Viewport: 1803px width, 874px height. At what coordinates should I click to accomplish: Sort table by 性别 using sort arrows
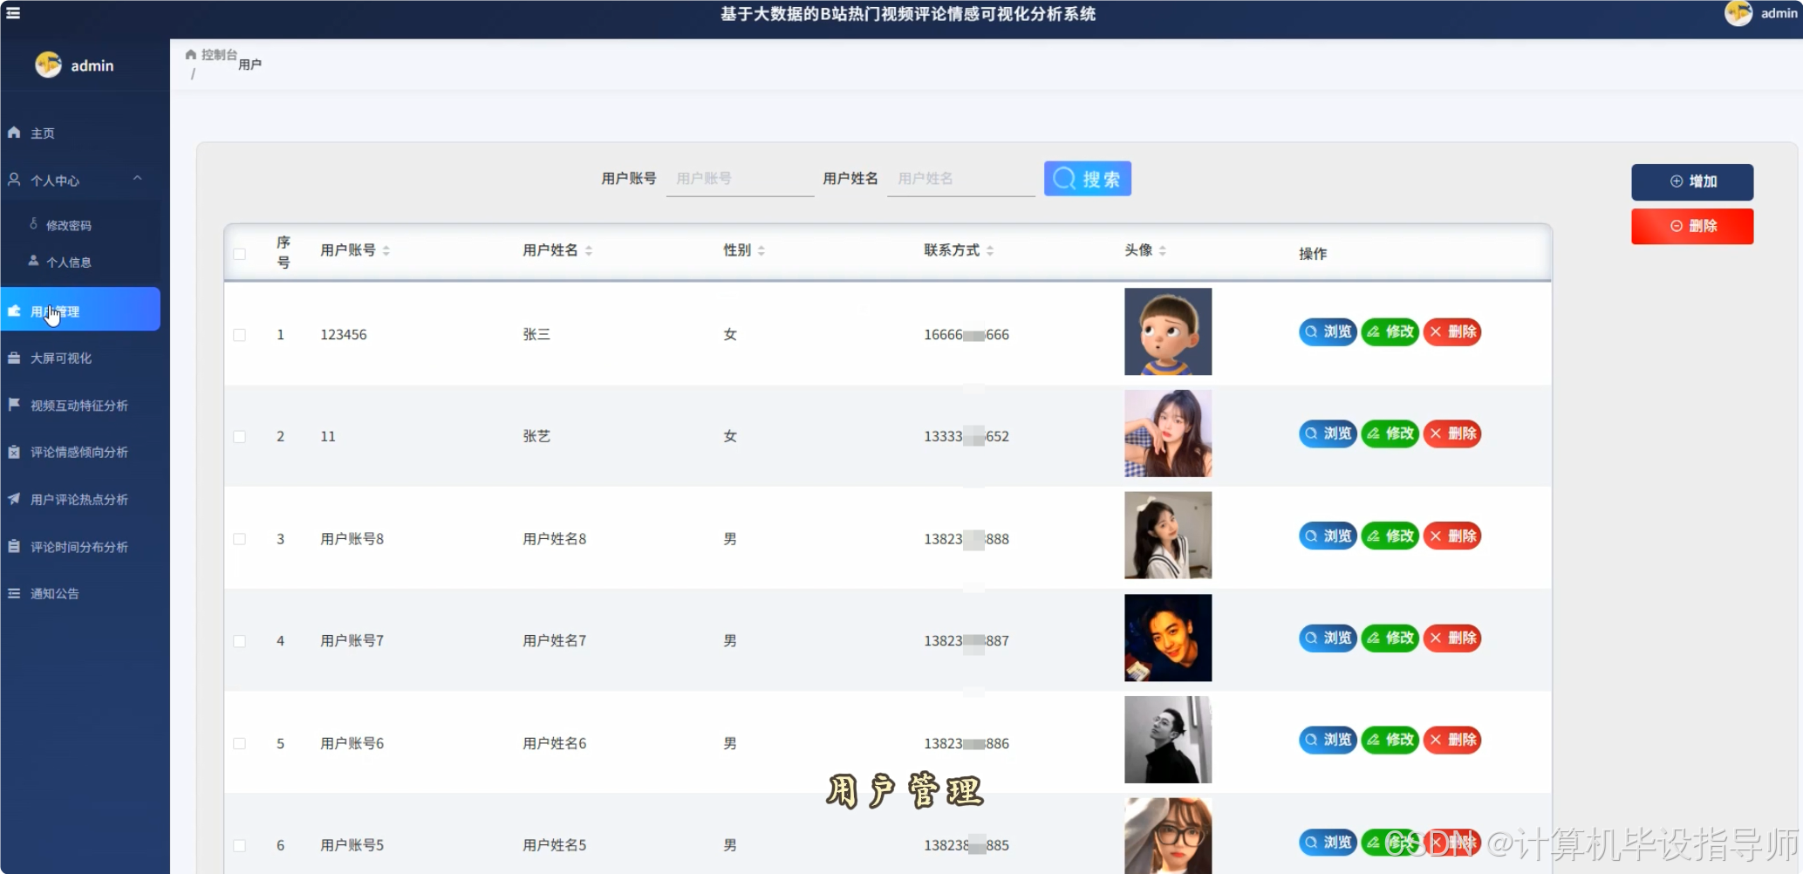pyautogui.click(x=761, y=249)
